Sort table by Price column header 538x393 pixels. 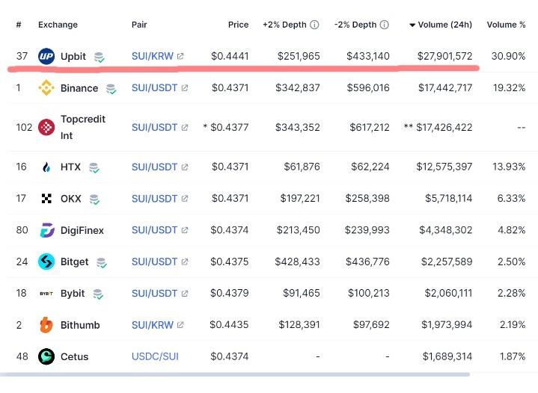click(238, 25)
